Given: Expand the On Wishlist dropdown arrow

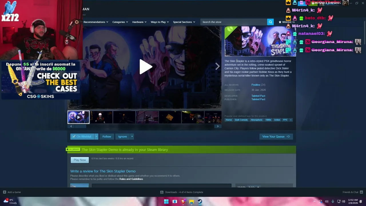Looking at the screenshot, I should pos(96,136).
